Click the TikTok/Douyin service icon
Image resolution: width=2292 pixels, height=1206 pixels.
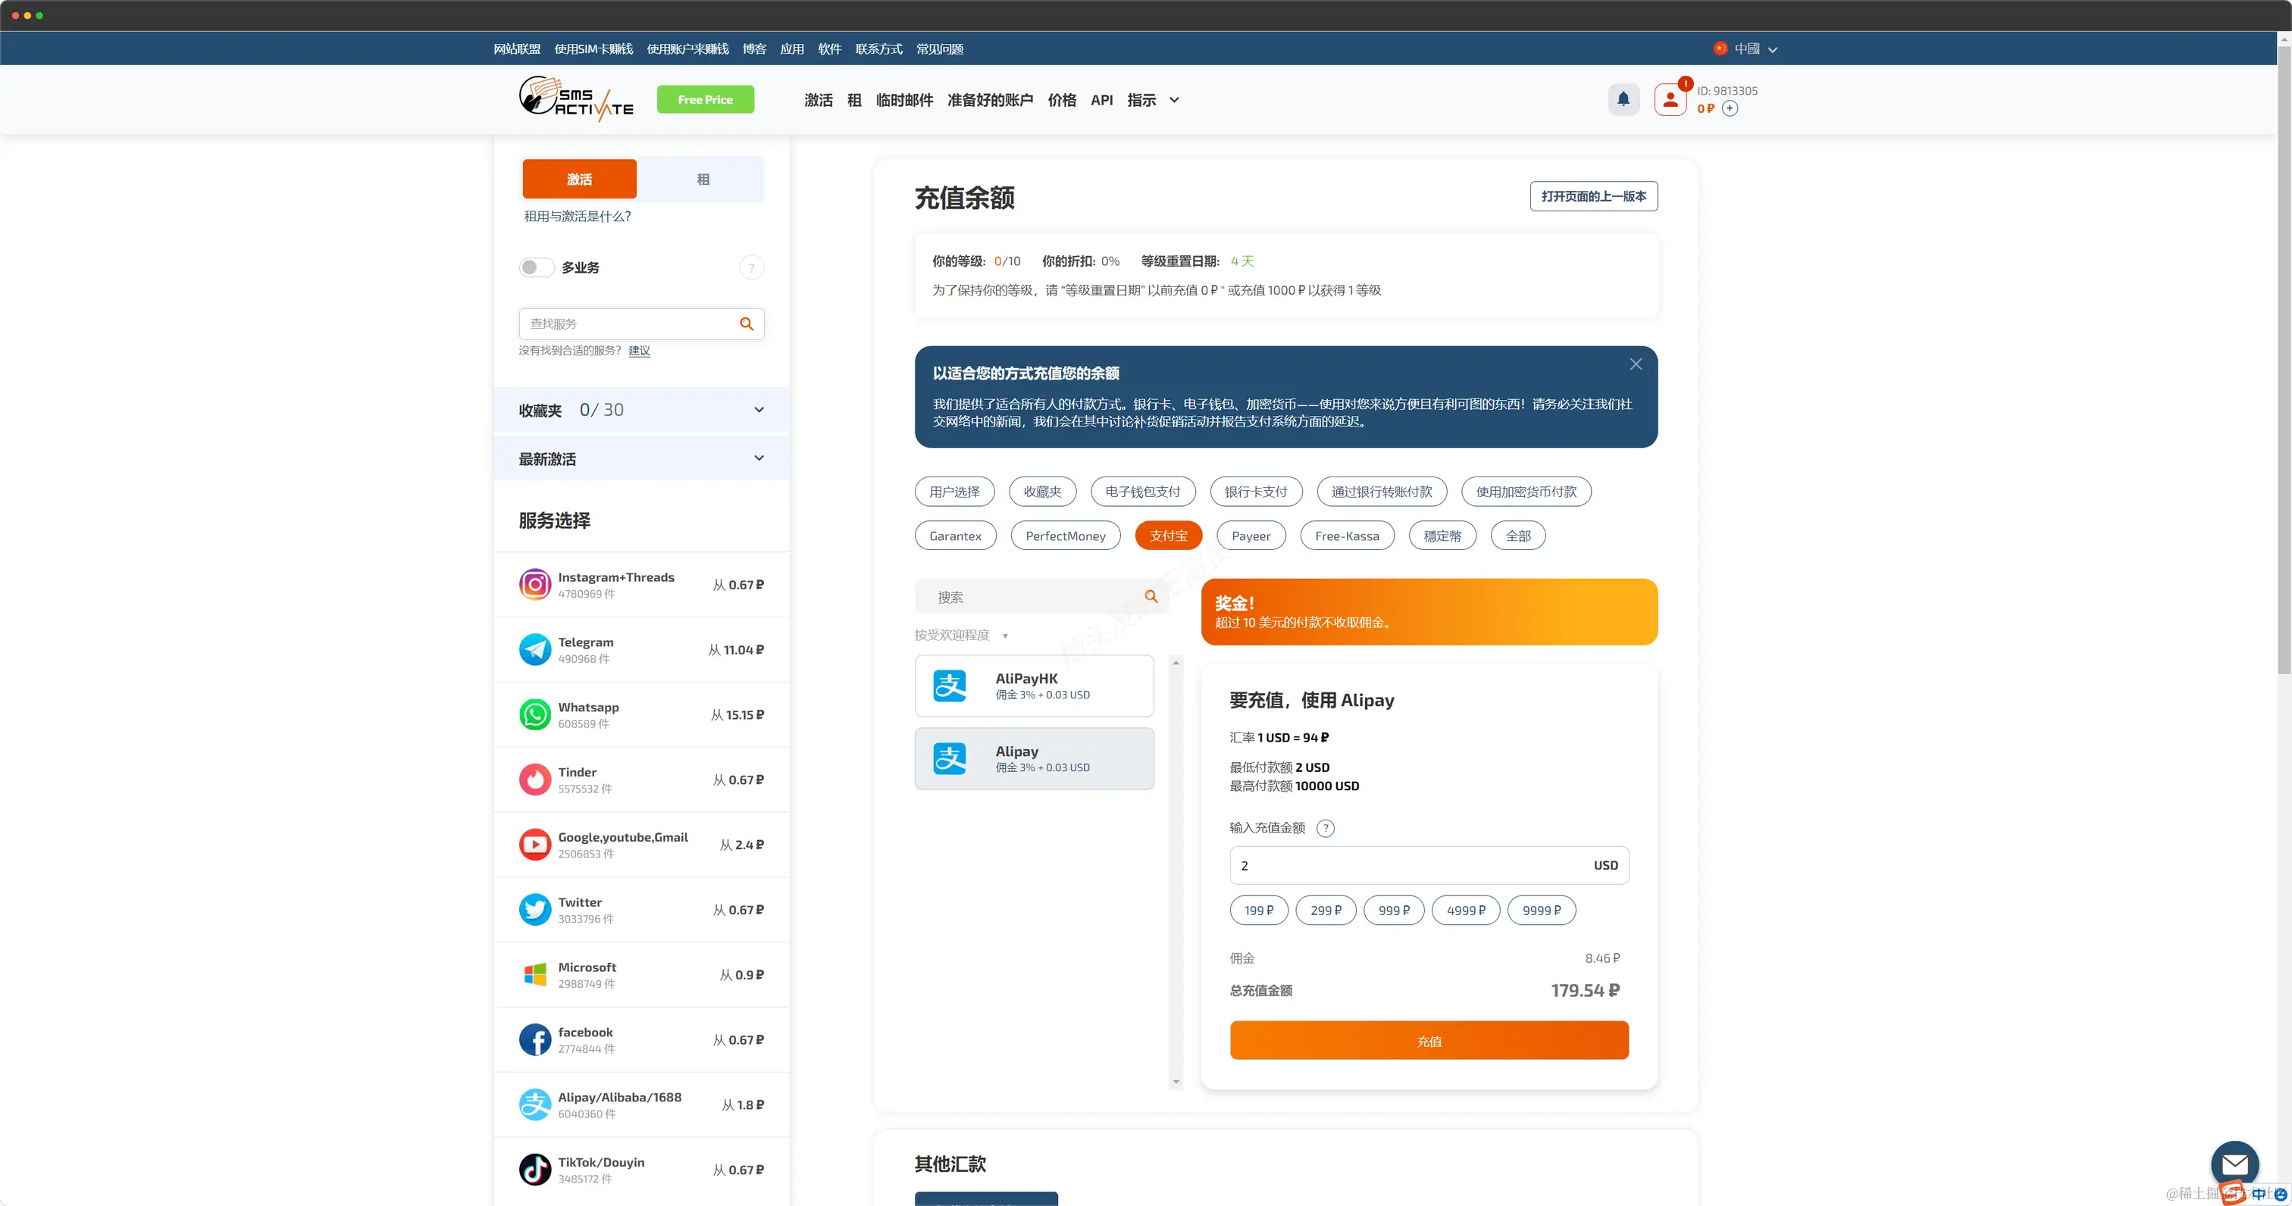pos(535,1169)
